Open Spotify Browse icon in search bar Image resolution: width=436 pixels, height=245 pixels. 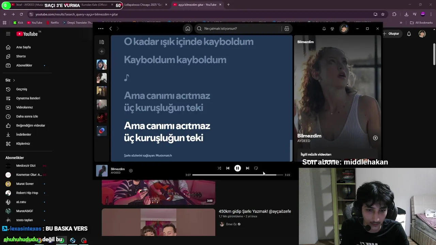coord(287,29)
